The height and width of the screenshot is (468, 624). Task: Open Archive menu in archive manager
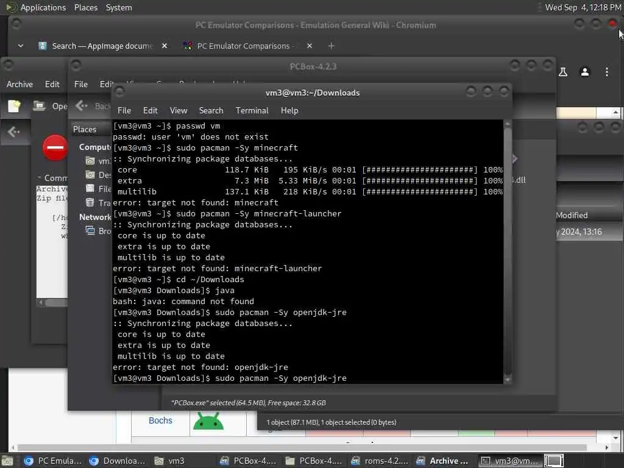19,84
